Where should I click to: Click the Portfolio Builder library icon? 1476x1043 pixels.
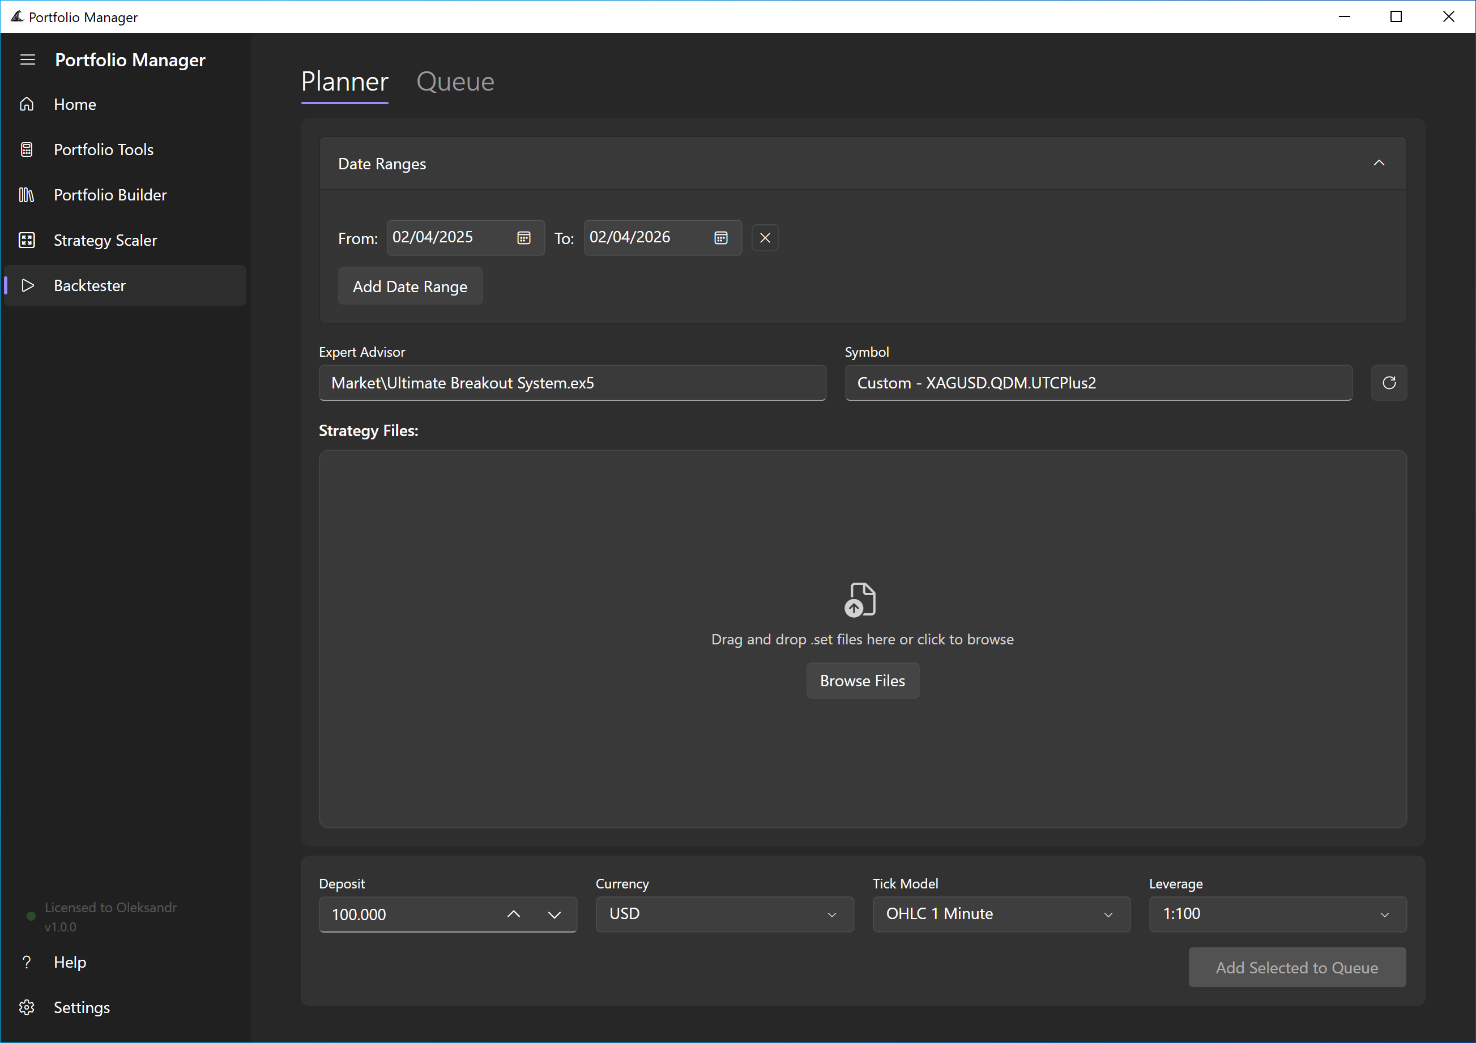[27, 195]
